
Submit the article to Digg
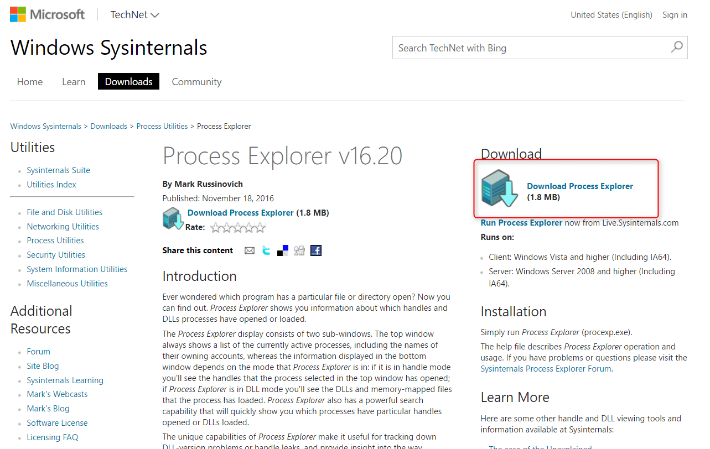pos(299,250)
